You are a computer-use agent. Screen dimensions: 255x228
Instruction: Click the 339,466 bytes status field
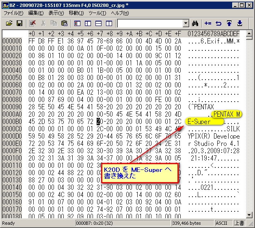click(192, 223)
